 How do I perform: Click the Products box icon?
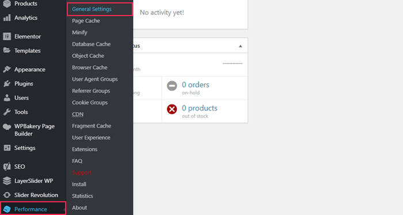[x=7, y=3]
